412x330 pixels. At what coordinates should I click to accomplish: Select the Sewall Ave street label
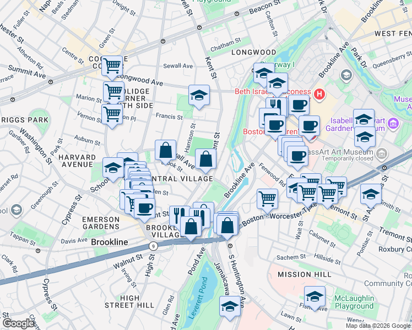[178, 66]
